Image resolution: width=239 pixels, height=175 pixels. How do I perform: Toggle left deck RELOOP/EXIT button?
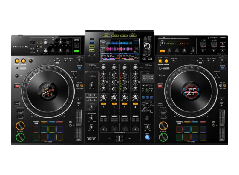click(31, 61)
